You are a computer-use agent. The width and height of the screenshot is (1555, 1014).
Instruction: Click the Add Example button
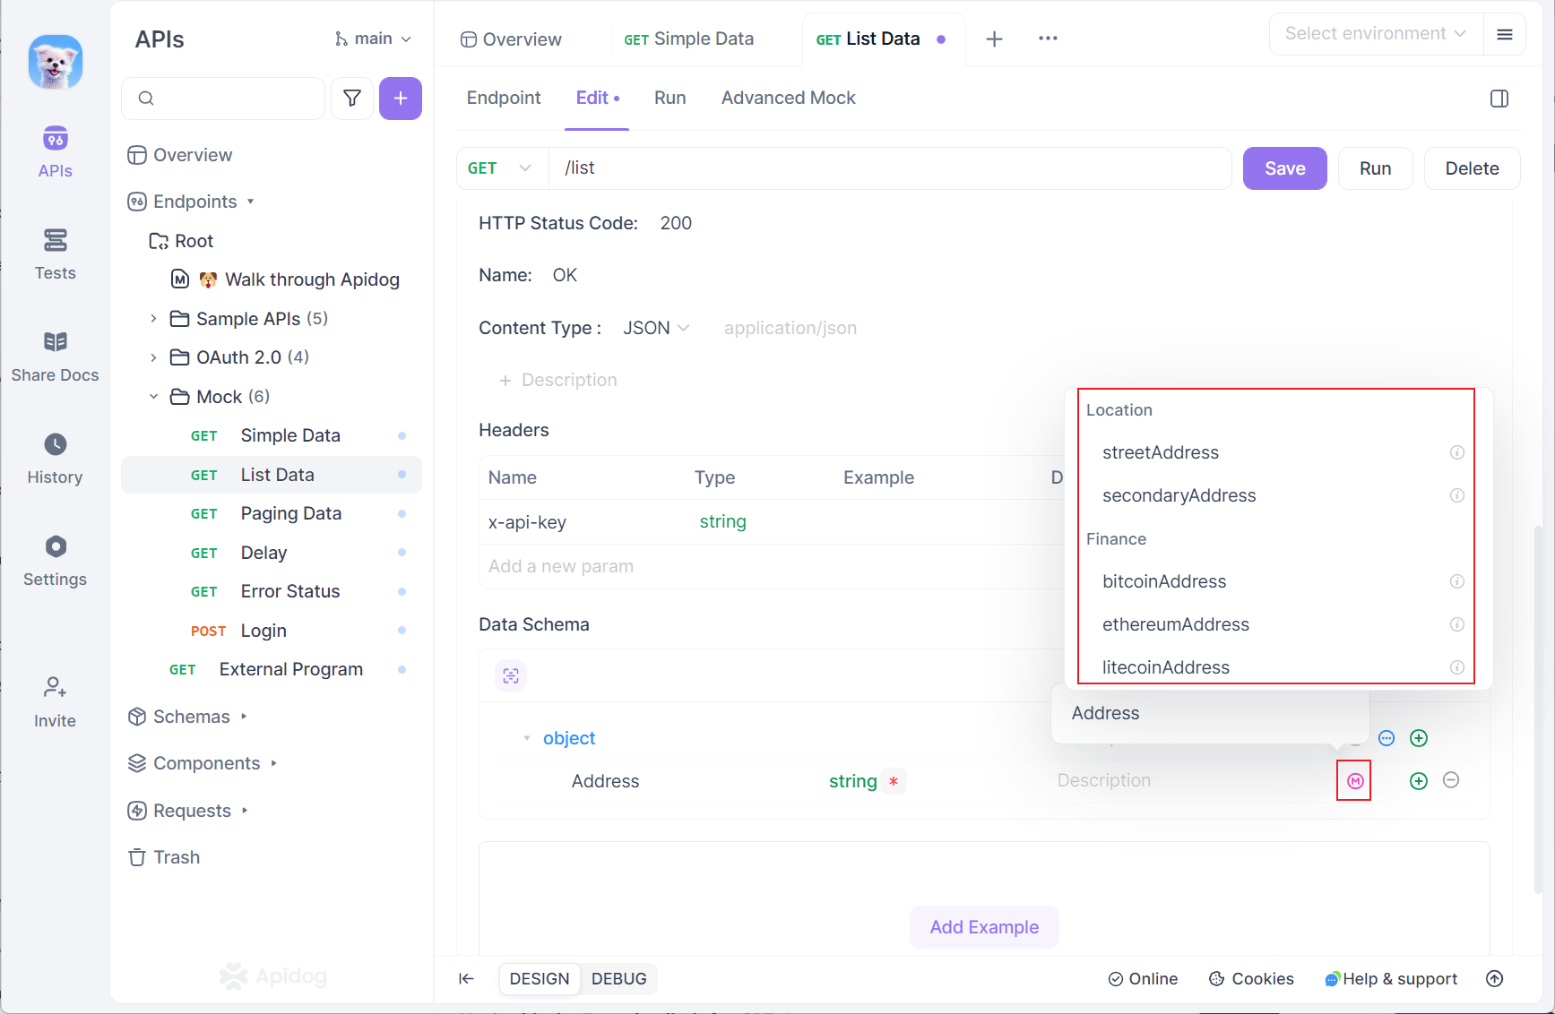[x=984, y=927]
